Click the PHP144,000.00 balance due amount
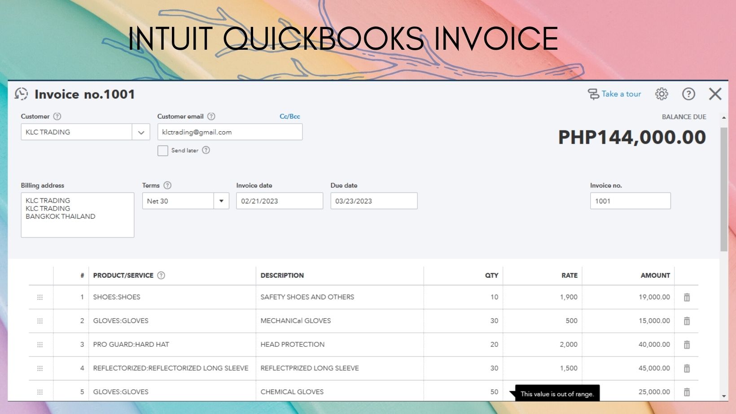The width and height of the screenshot is (736, 414). pyautogui.click(x=632, y=137)
